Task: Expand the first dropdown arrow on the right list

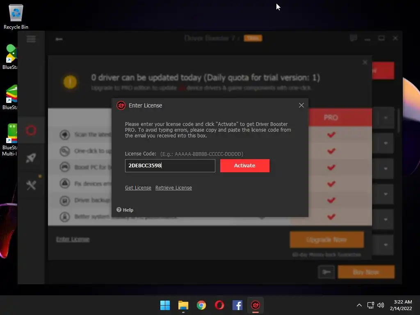Action: (x=386, y=118)
